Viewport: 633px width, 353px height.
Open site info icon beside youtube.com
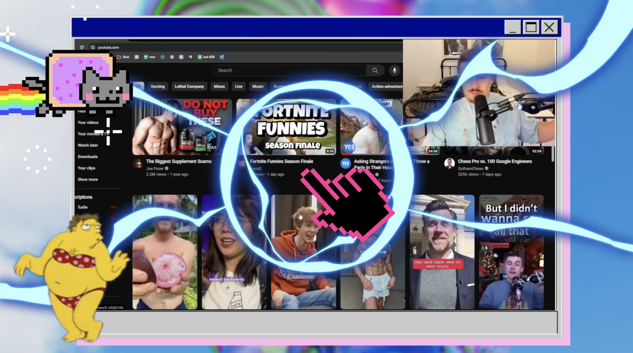92,47
